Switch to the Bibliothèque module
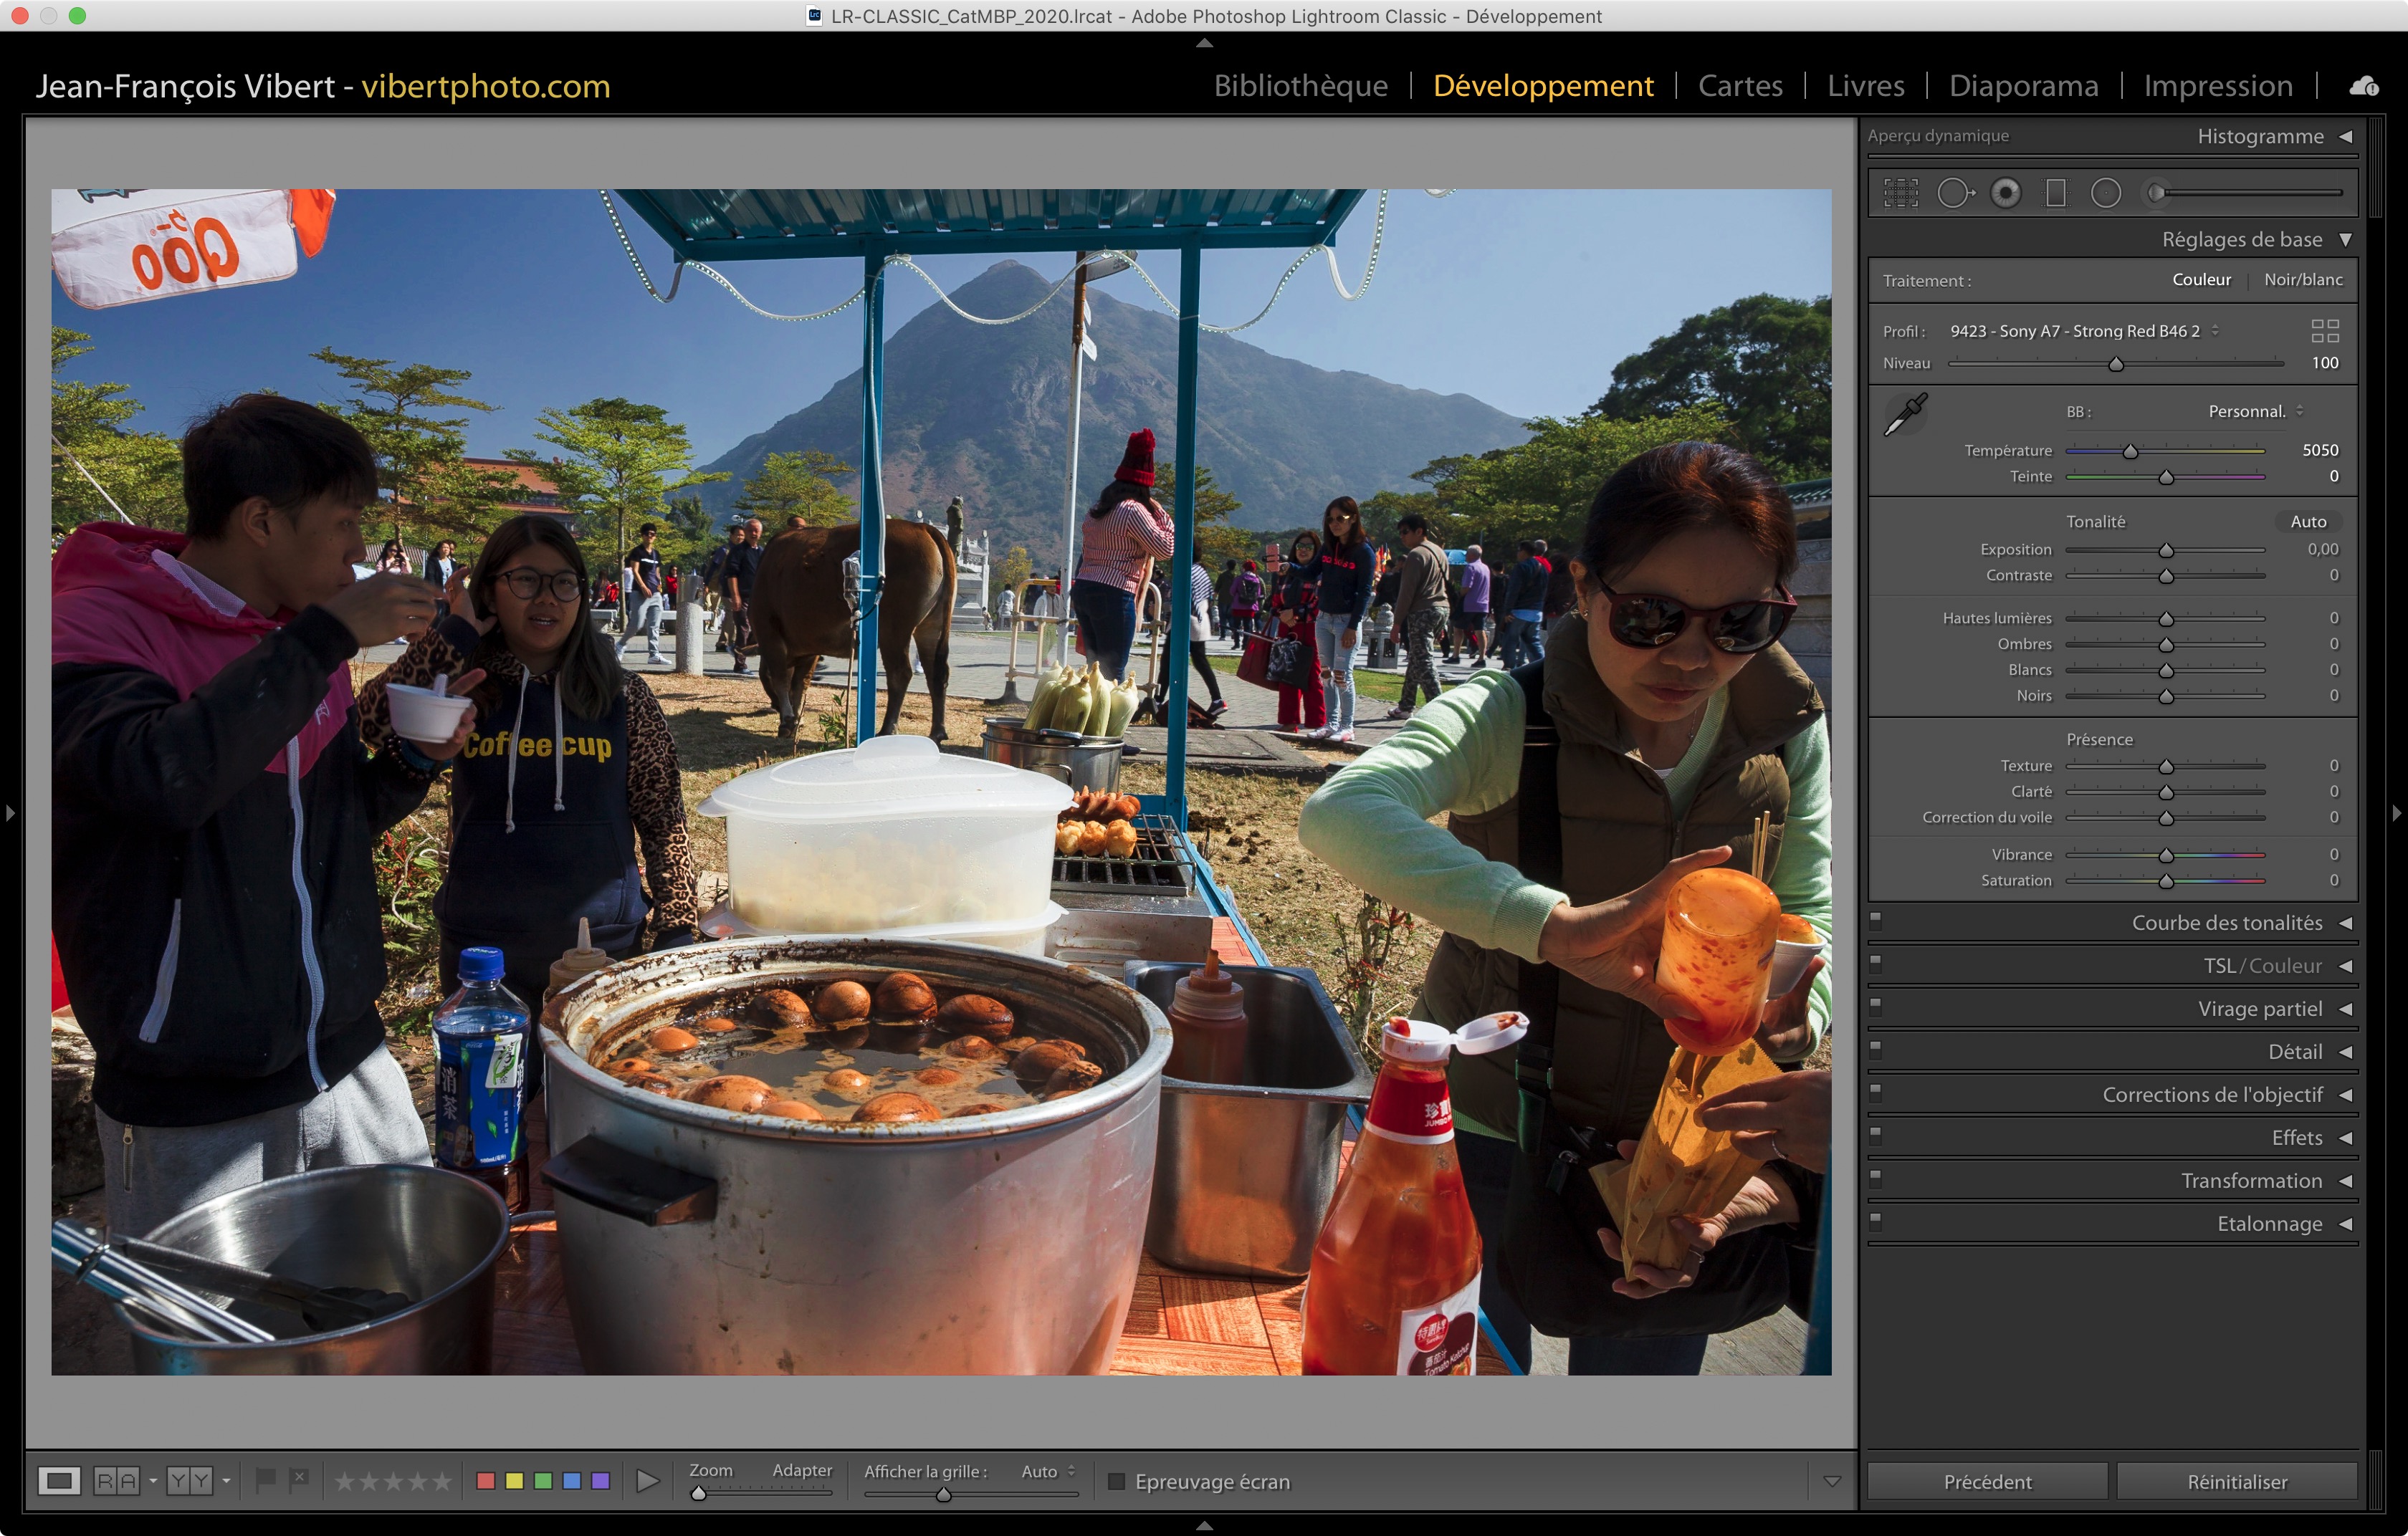2408x1536 pixels. (1300, 86)
